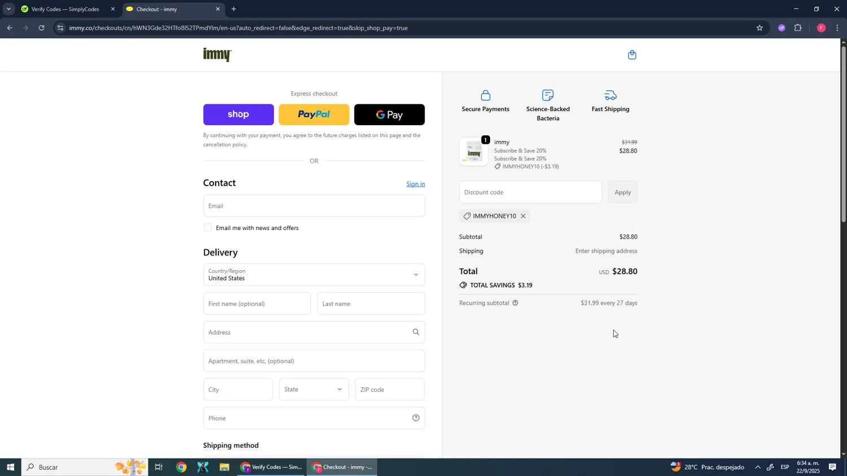Open Task View on the taskbar

click(x=159, y=467)
